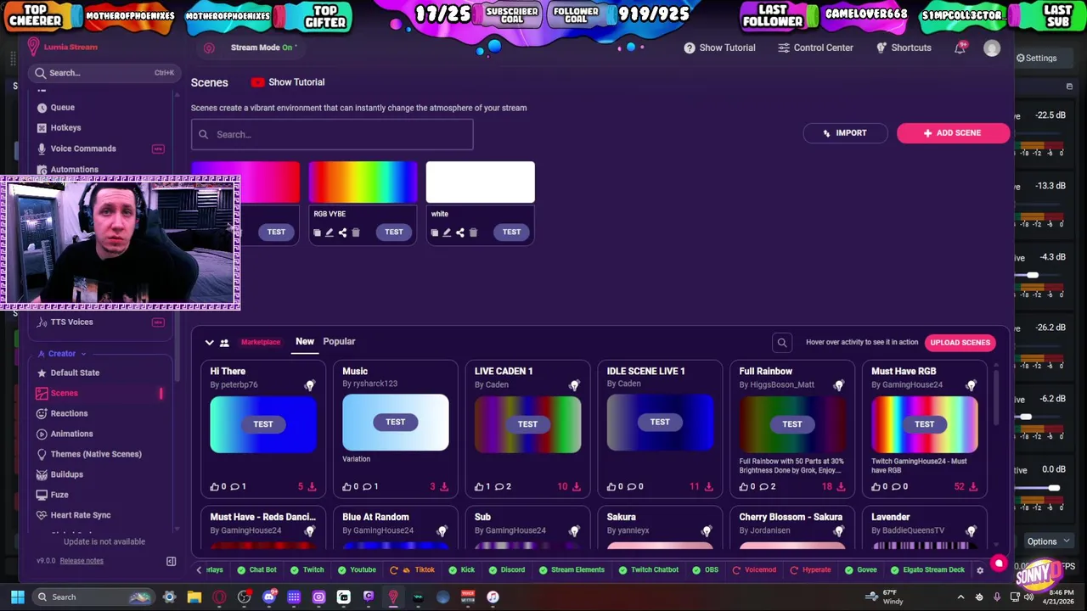Open Themes (Native Scenes) in sidebar
This screenshot has width=1087, height=611.
tap(95, 455)
